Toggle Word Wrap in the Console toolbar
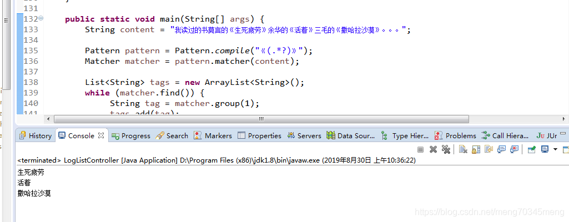 [489, 149]
